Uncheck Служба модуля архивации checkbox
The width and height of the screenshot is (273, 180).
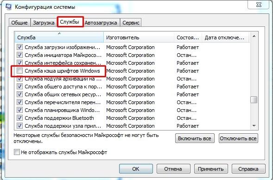(19, 79)
